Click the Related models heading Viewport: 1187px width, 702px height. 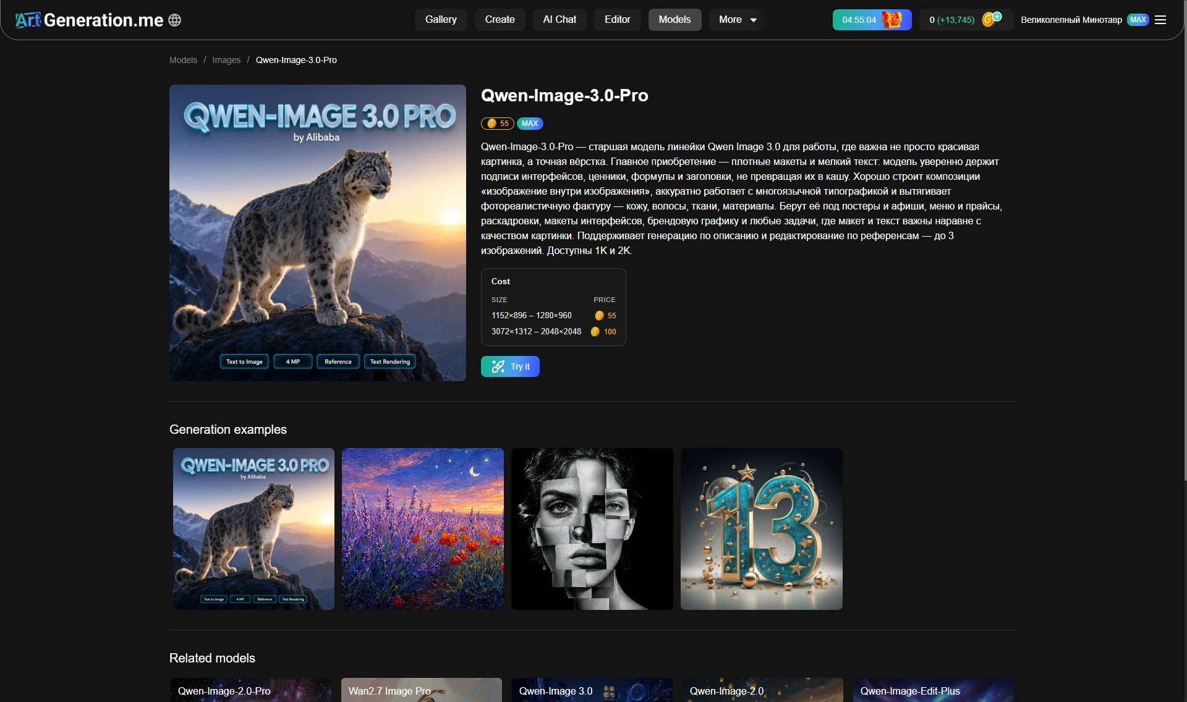point(212,658)
